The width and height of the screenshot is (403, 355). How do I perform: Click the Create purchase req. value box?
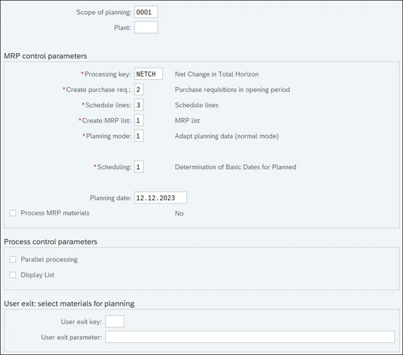coord(139,90)
